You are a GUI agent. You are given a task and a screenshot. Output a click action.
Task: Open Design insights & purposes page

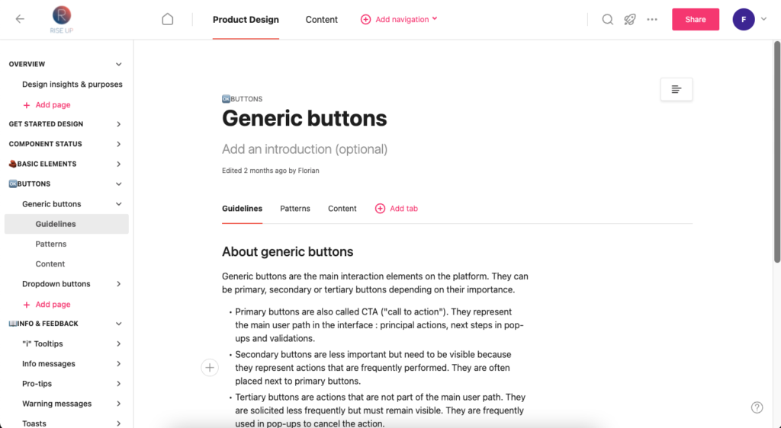tap(72, 85)
